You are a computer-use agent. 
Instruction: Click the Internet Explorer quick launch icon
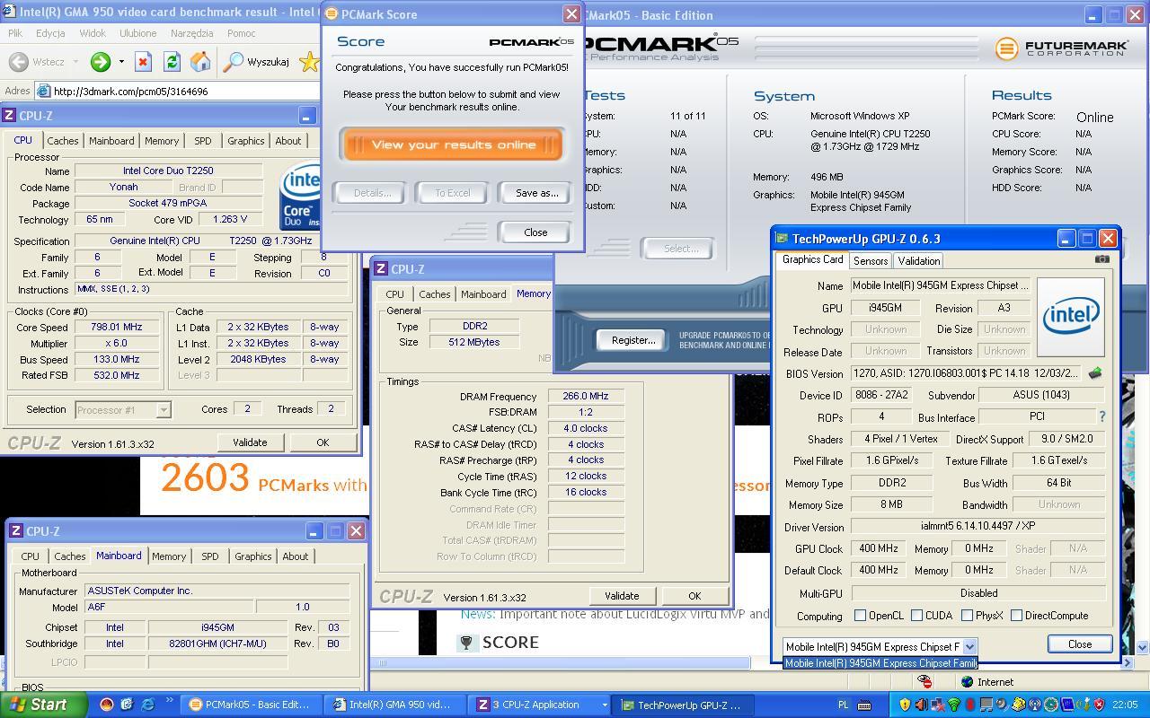point(147,705)
